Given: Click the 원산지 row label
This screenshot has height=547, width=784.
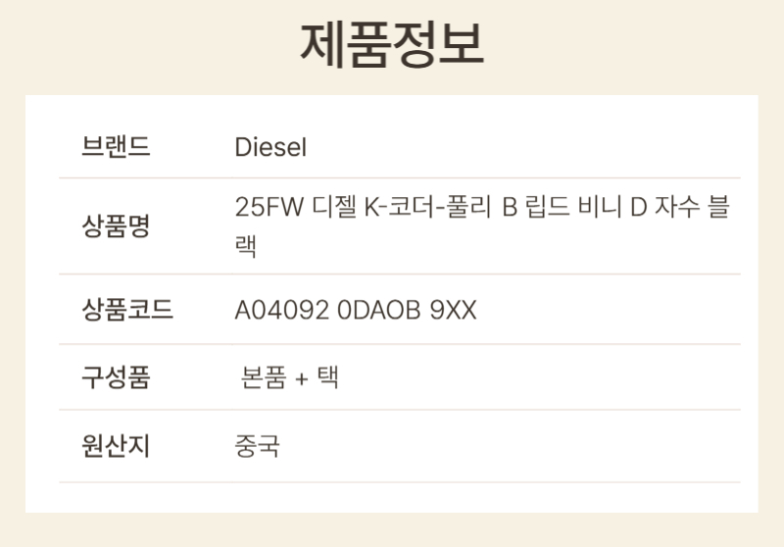Looking at the screenshot, I should point(116,446).
